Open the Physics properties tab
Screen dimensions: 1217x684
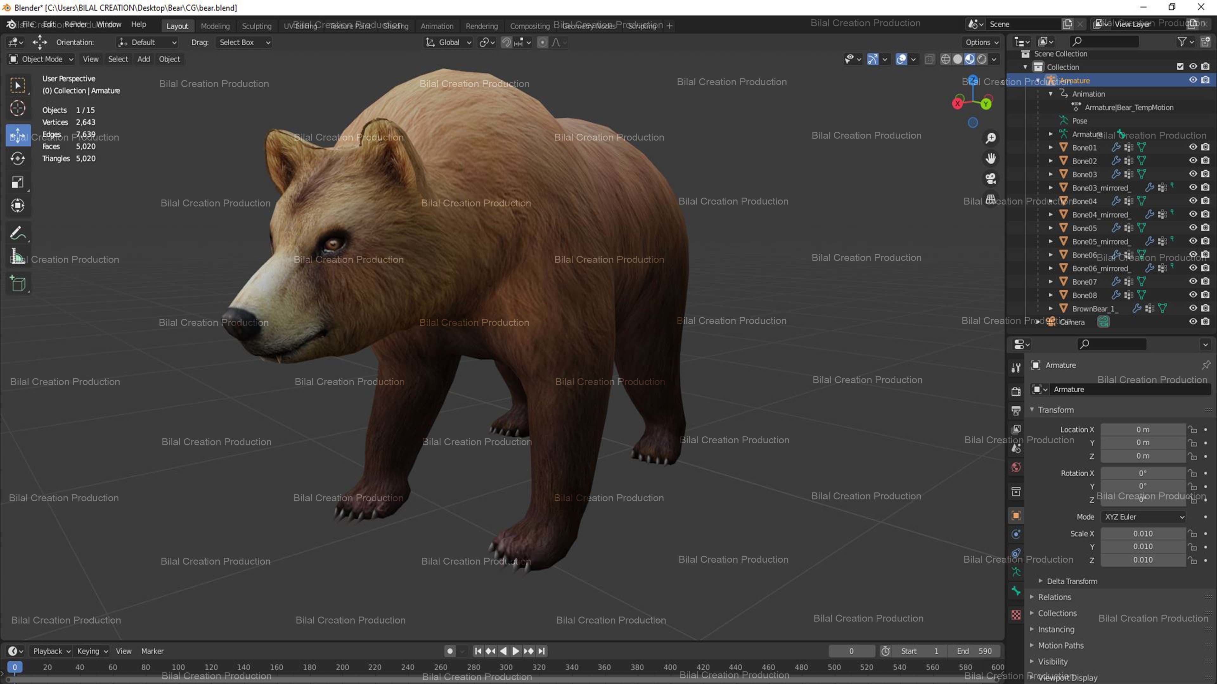pos(1016,534)
